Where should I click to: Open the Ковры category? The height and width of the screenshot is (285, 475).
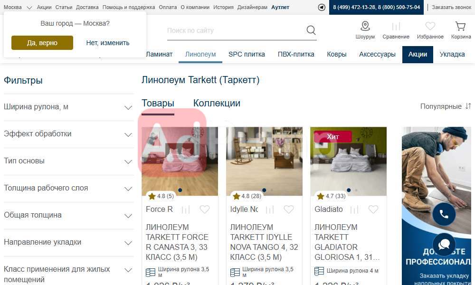coord(337,54)
